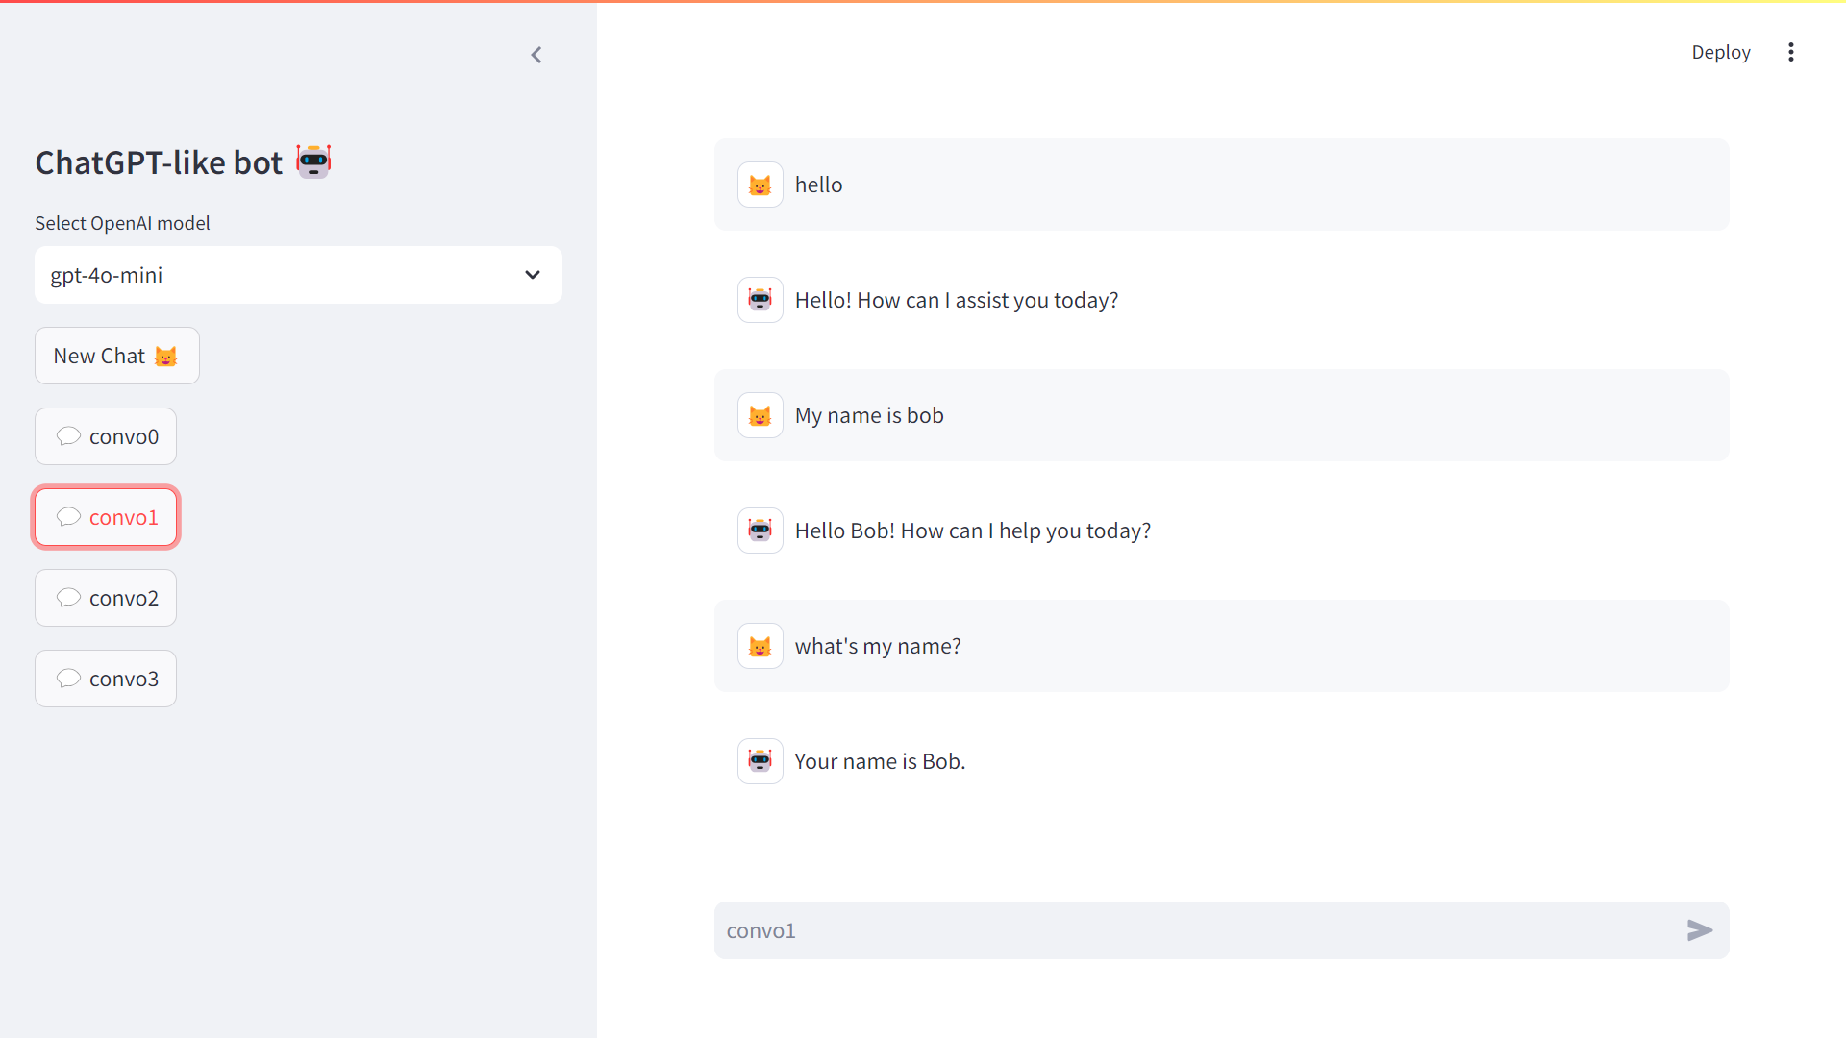This screenshot has width=1846, height=1038.
Task: Open the convo2 conversation
Action: pyautogui.click(x=106, y=598)
